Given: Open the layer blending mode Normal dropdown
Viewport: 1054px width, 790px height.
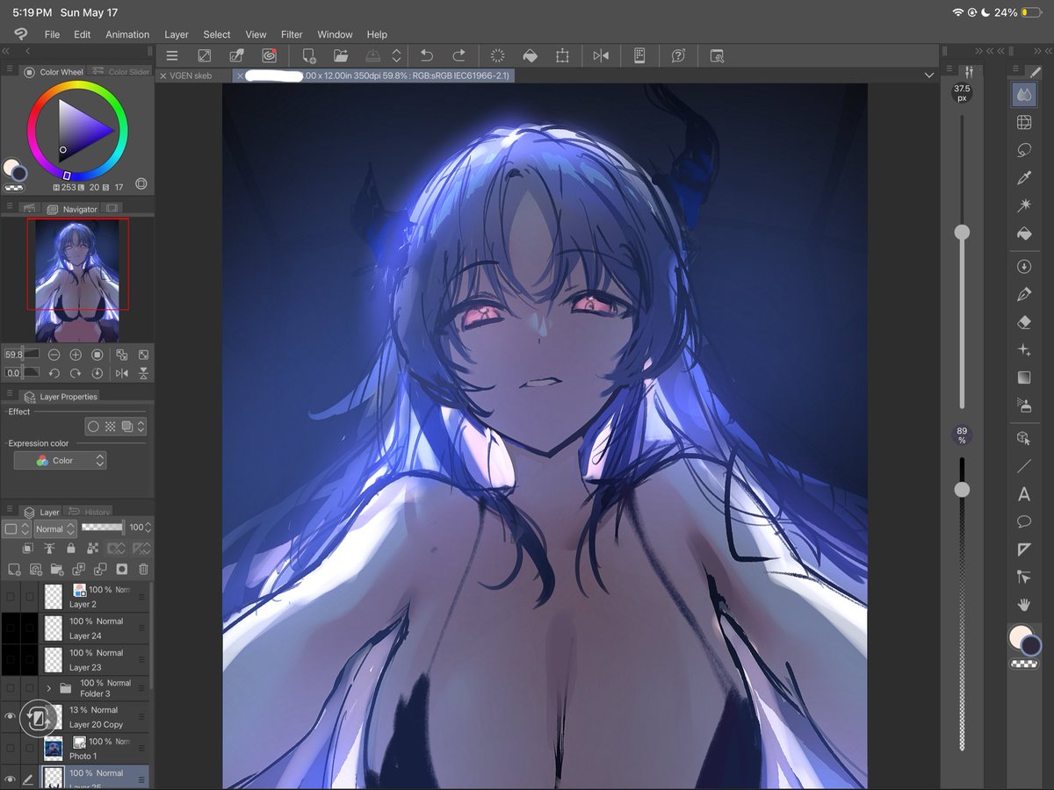Looking at the screenshot, I should click(x=55, y=528).
